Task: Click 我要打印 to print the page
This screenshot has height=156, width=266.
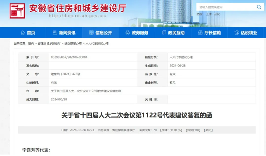Action: click(194, 130)
